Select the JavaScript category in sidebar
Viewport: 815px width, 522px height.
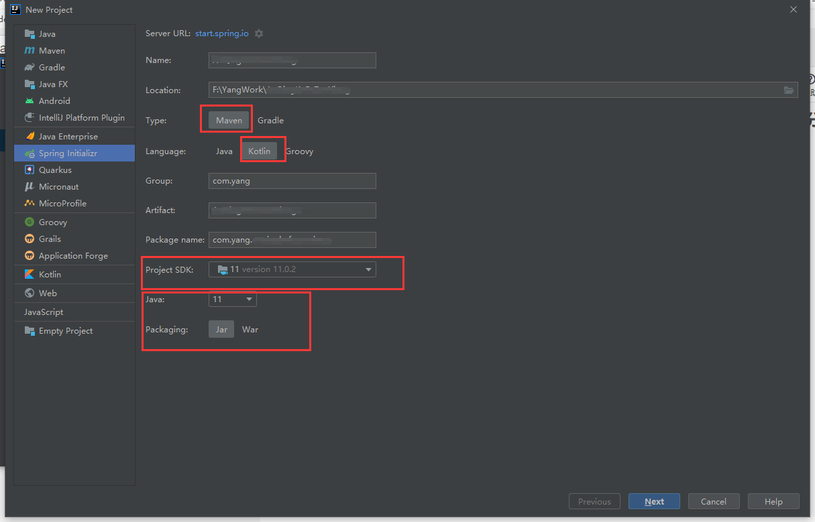coord(44,312)
